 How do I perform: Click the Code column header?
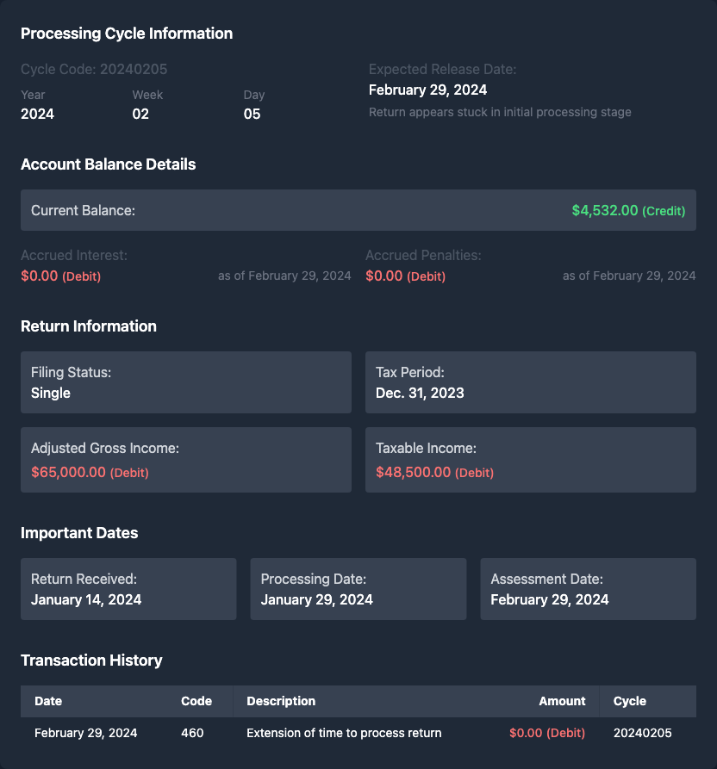[196, 701]
